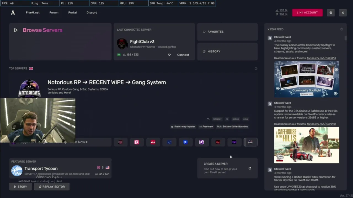Click the Cfx.re avatar on holiday post
This screenshot has height=198, width=353.
(270, 38)
